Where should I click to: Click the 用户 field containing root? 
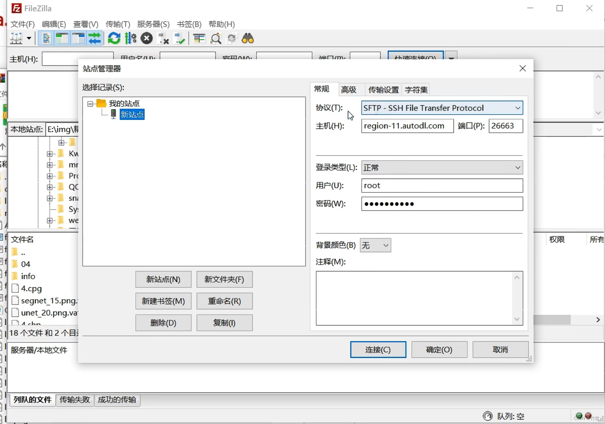[x=442, y=185]
